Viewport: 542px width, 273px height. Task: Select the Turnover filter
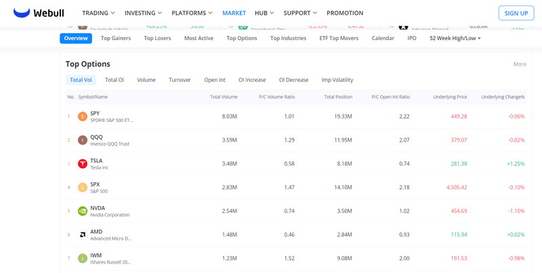pos(180,80)
